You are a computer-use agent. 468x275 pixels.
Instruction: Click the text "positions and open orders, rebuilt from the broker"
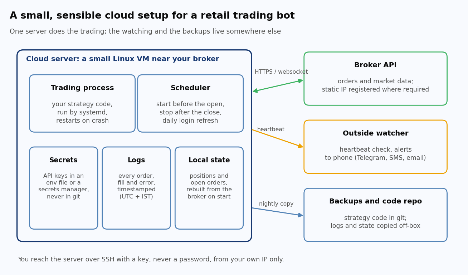[209, 186]
